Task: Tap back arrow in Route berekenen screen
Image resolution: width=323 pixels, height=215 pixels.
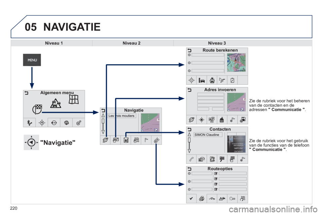Action: [x=189, y=50]
